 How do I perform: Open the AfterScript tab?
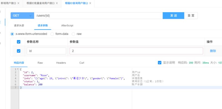[x=67, y=26]
